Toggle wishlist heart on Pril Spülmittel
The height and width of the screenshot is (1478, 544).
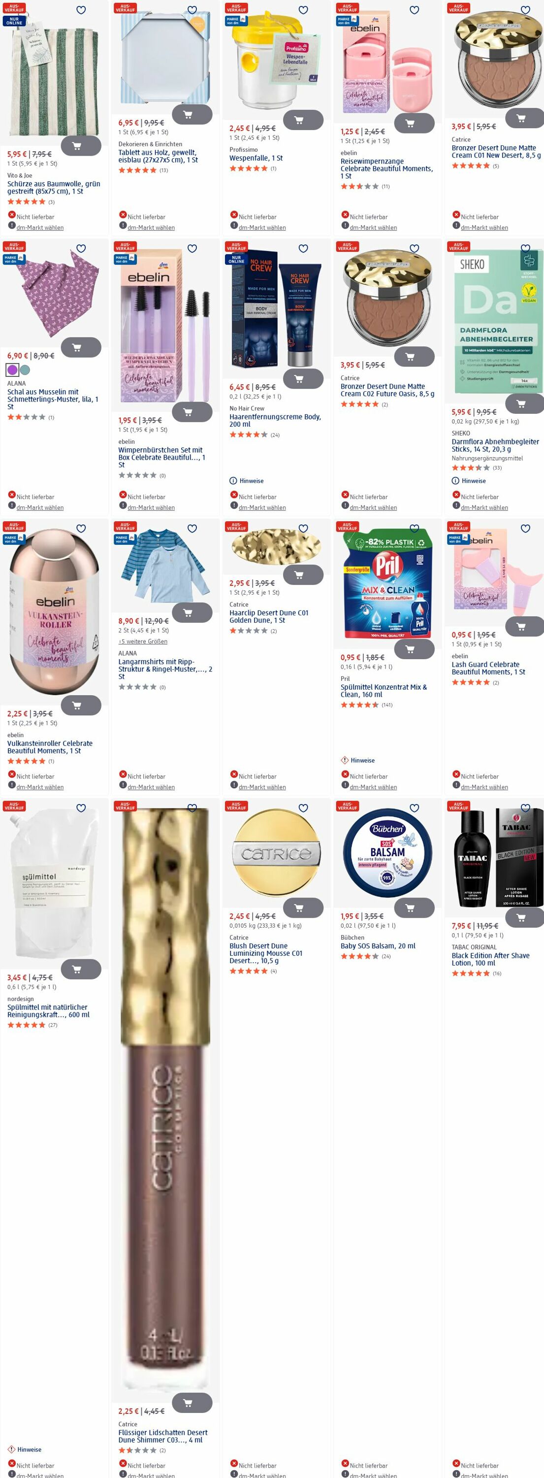click(415, 528)
